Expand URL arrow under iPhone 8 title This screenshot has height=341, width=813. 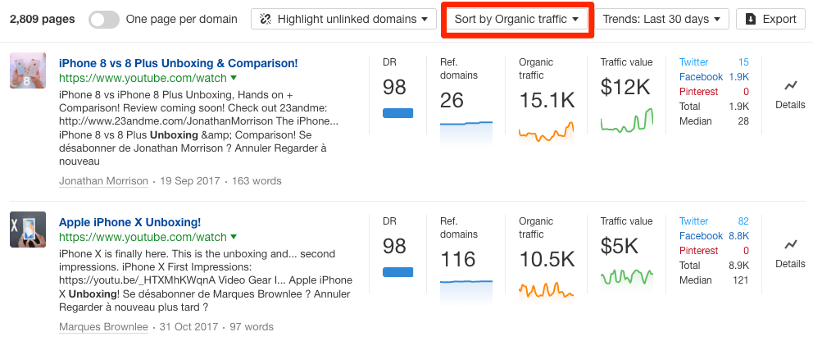[x=234, y=78]
